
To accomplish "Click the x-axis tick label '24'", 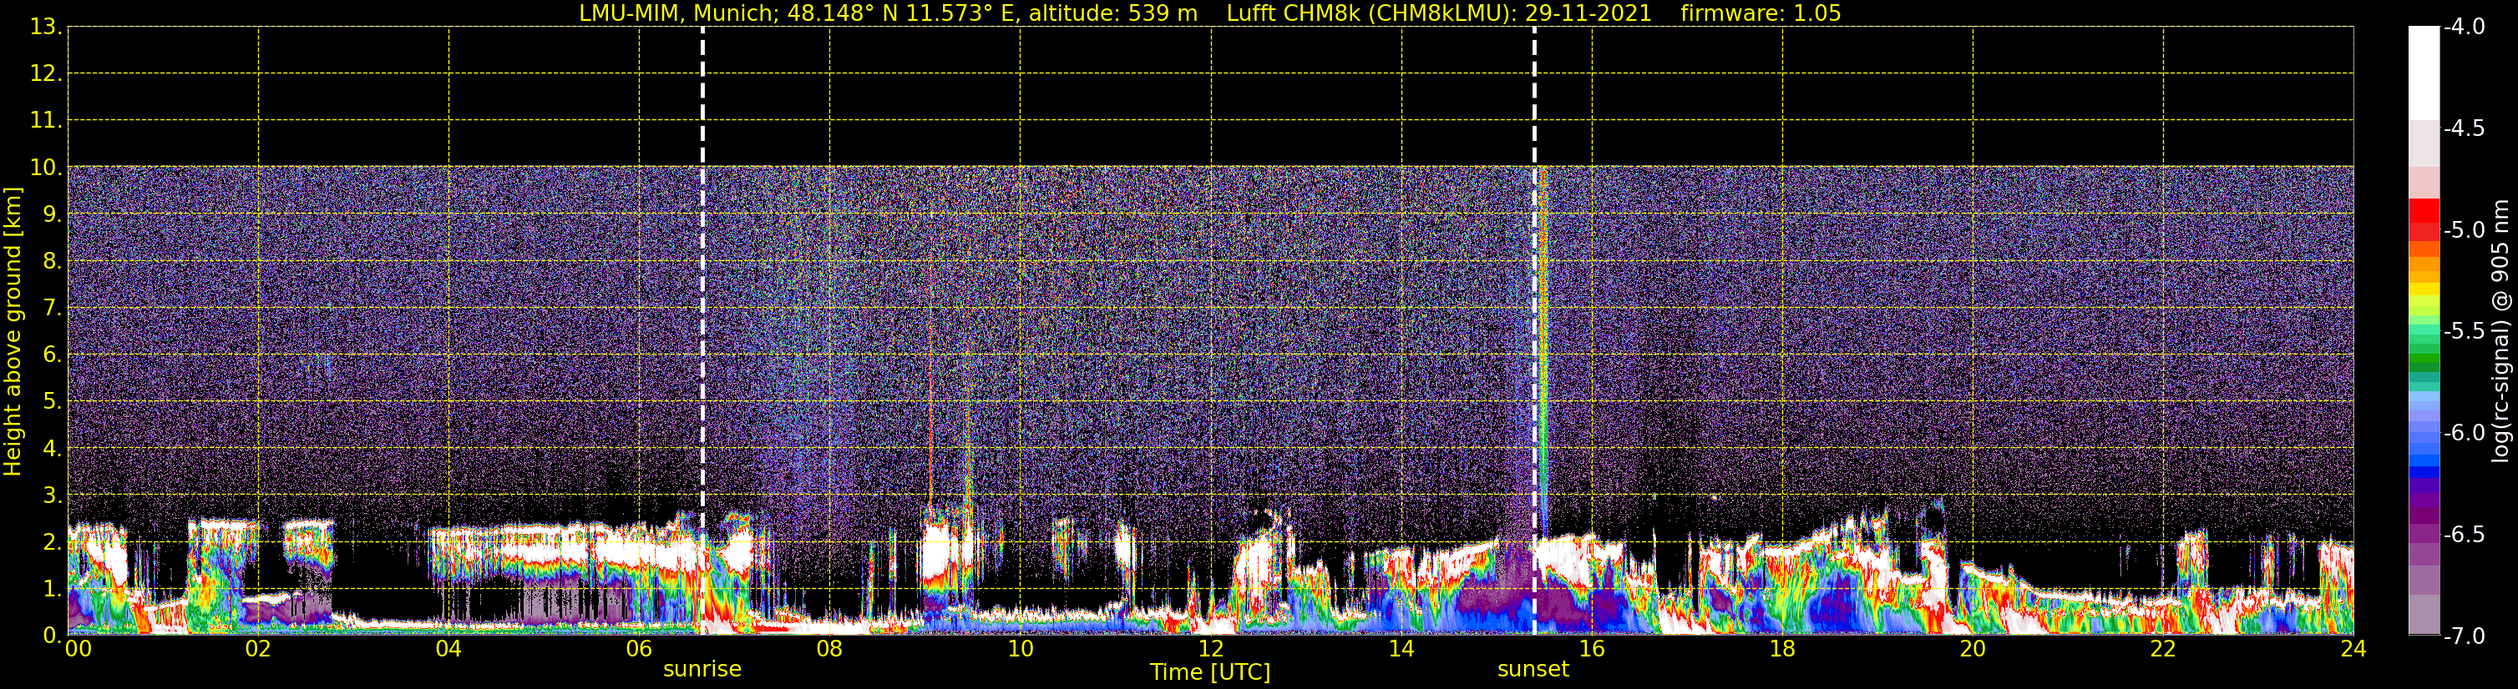I will (x=2353, y=649).
